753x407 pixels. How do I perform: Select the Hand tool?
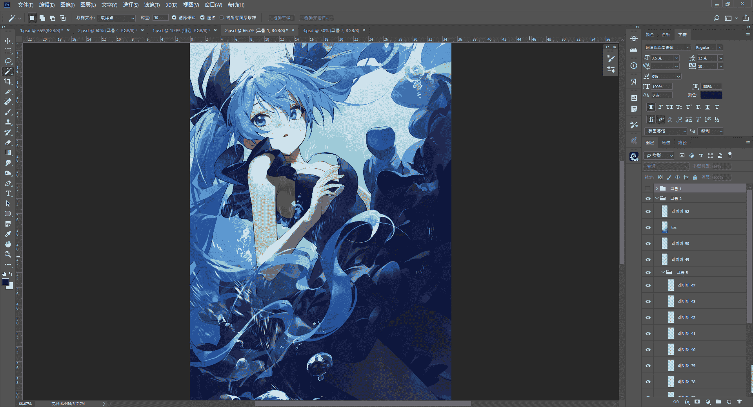[x=8, y=244]
